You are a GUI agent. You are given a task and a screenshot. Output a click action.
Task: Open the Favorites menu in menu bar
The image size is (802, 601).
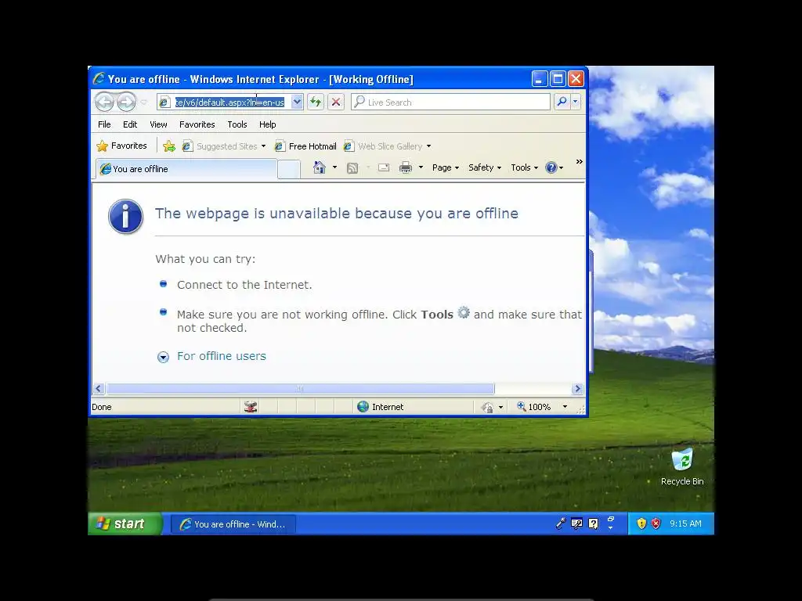click(x=197, y=124)
